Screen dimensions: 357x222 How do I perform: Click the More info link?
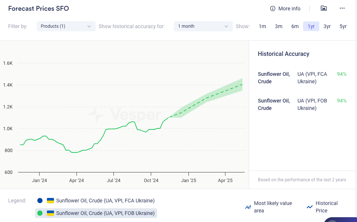pyautogui.click(x=289, y=9)
